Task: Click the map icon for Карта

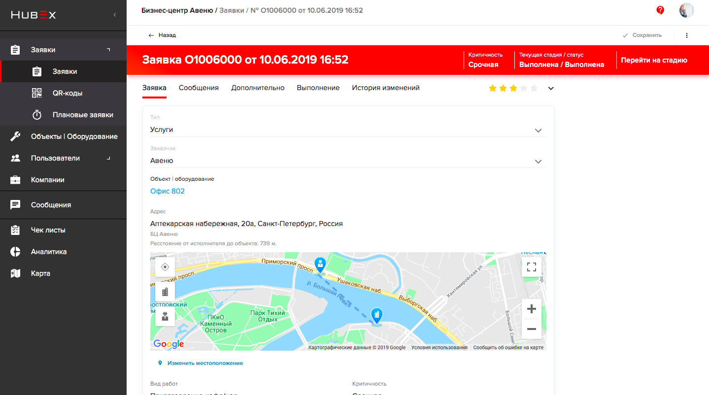Action: (15, 273)
